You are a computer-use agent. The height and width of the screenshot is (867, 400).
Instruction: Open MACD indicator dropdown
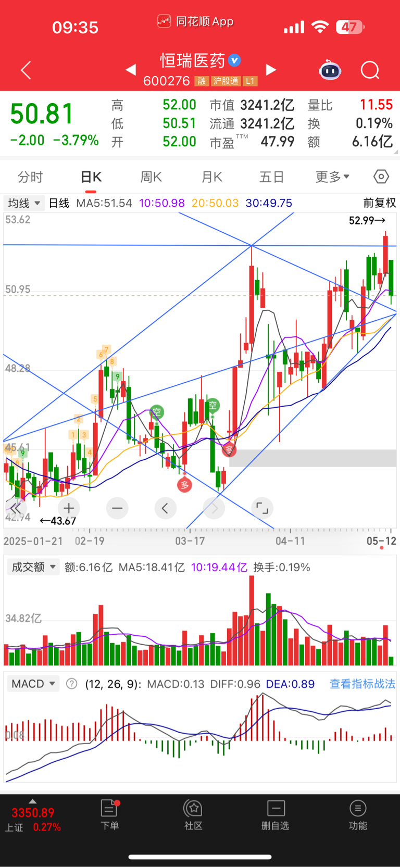(33, 684)
